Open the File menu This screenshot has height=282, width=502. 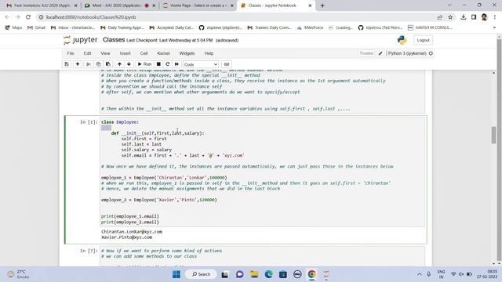click(71, 53)
